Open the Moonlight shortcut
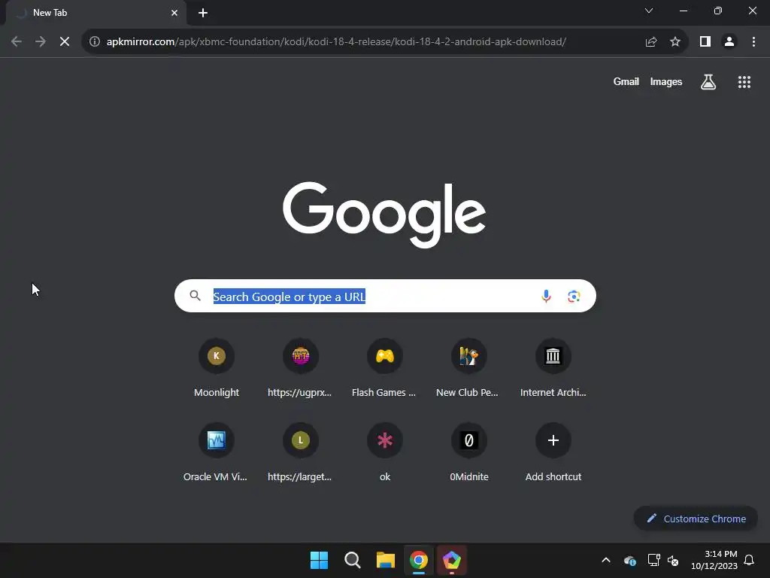Viewport: 770px width, 578px height. (217, 368)
